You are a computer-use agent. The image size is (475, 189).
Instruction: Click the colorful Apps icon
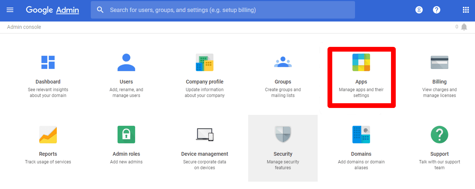point(361,62)
